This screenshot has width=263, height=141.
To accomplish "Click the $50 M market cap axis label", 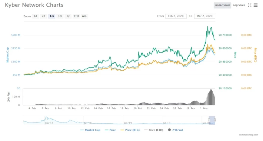I will pos(16,75).
